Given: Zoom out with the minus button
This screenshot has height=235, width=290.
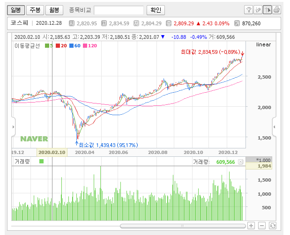Looking at the screenshot, I should coord(262,226).
